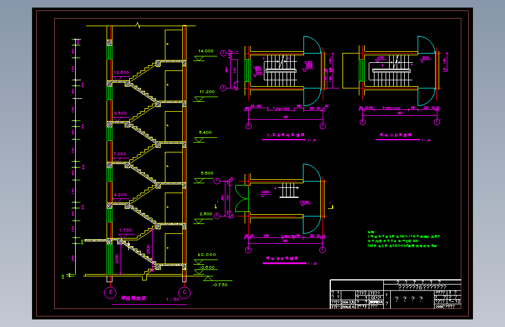505x327 pixels.
Task: Click the 2006.5.20 date cell in title block
Action: (x=348, y=303)
